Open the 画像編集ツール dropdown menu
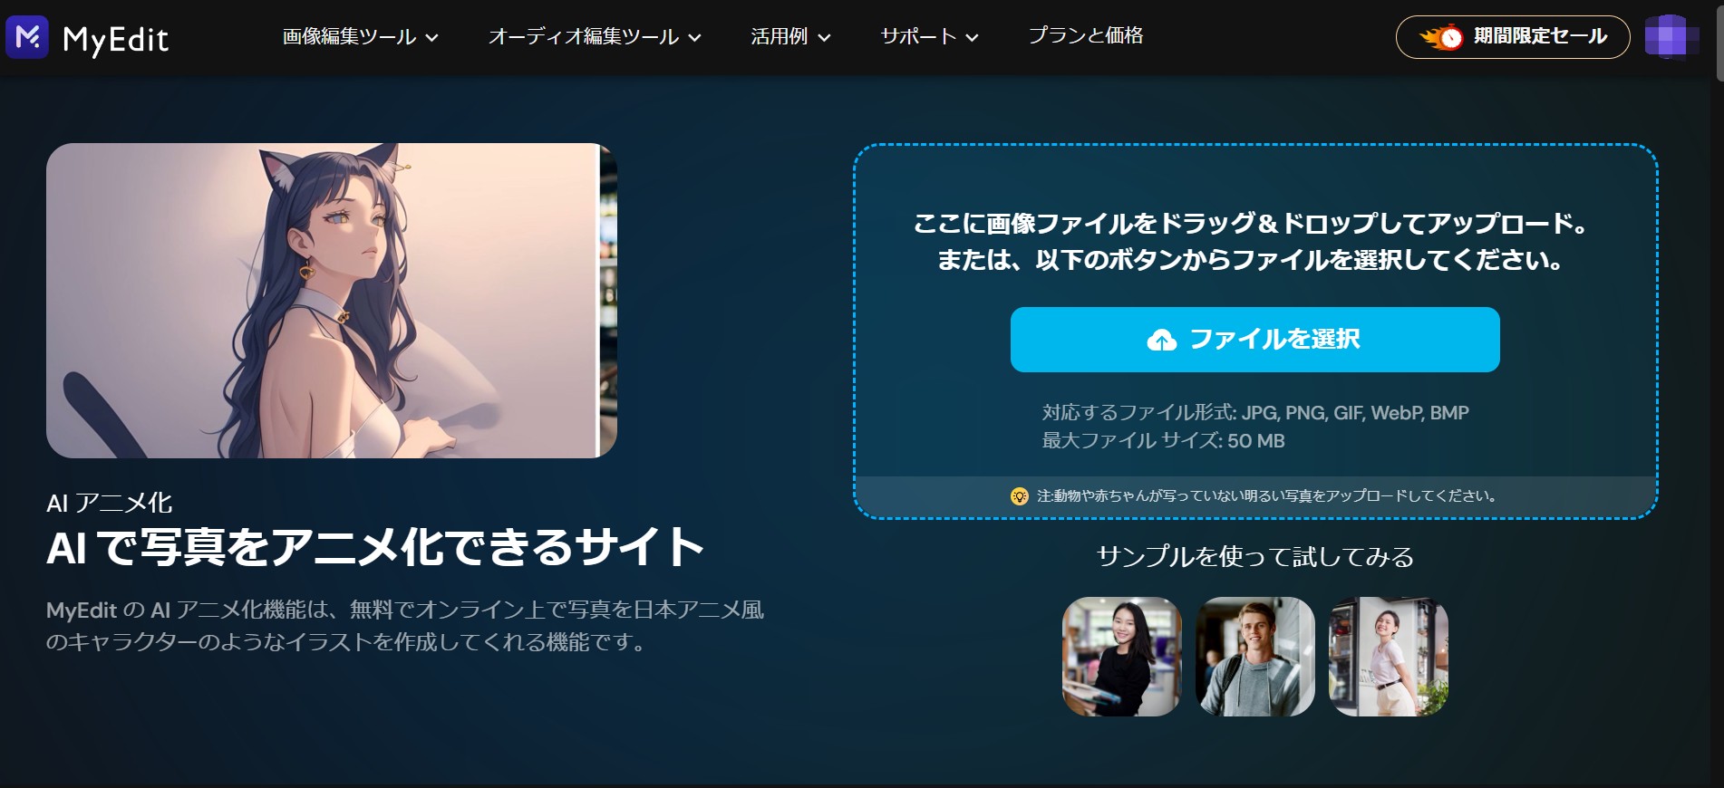 [x=360, y=37]
